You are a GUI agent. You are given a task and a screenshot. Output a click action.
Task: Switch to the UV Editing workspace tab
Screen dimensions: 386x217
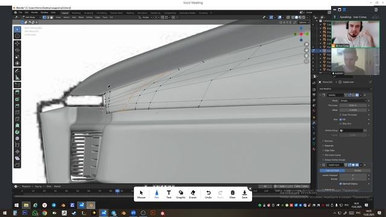(x=101, y=13)
